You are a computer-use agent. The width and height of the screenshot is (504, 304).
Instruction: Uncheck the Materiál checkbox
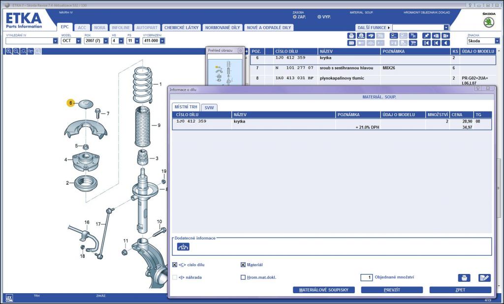point(243,265)
